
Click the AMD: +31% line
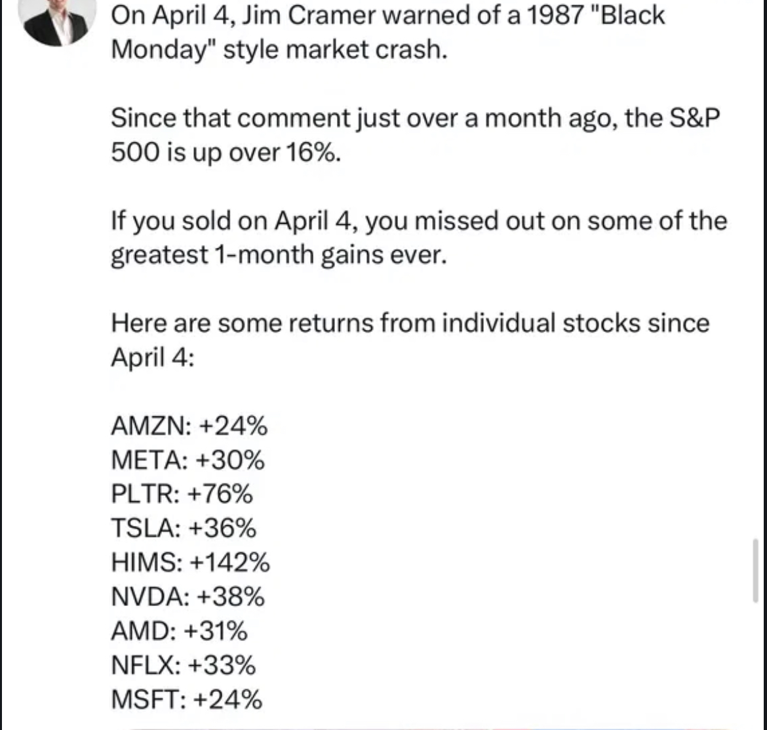coord(179,631)
